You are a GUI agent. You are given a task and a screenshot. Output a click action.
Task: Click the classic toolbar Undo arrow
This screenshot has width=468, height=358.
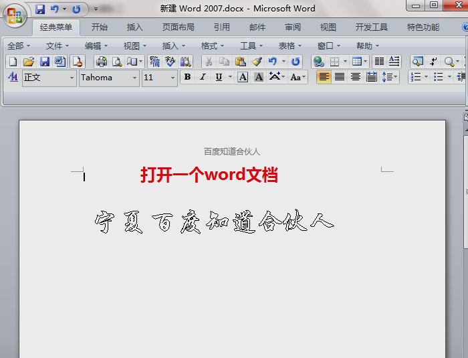pyautogui.click(x=273, y=62)
